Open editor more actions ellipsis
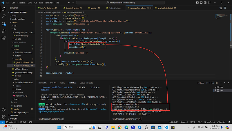 pyautogui.click(x=229, y=8)
